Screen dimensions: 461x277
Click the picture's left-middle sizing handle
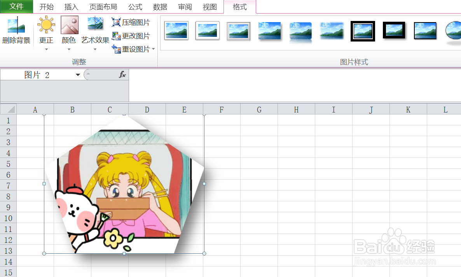click(44, 184)
